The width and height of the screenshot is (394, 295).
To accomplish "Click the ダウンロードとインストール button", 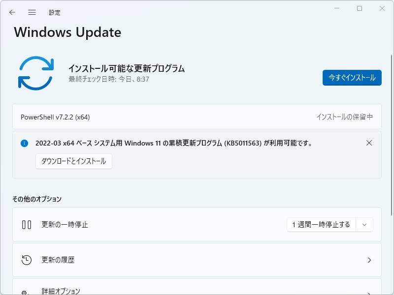I will click(x=74, y=161).
